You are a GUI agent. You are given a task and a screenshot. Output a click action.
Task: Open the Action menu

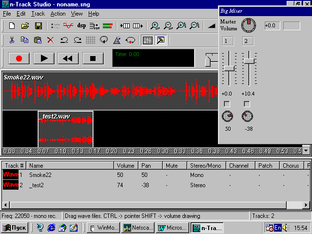(x=58, y=14)
